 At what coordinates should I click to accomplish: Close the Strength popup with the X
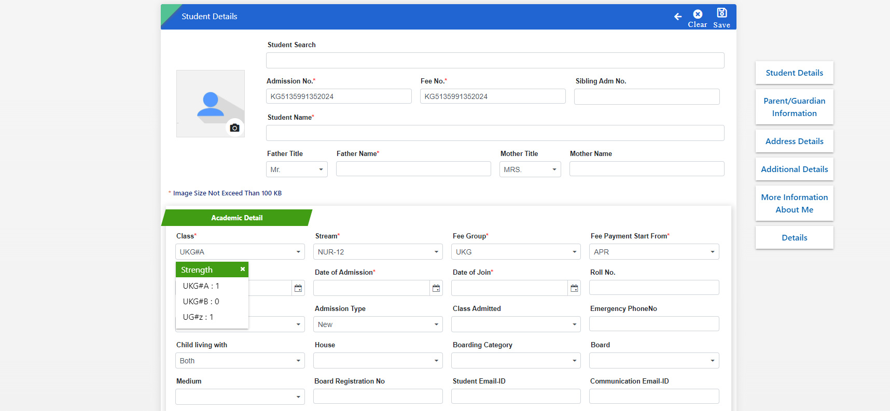(x=242, y=269)
